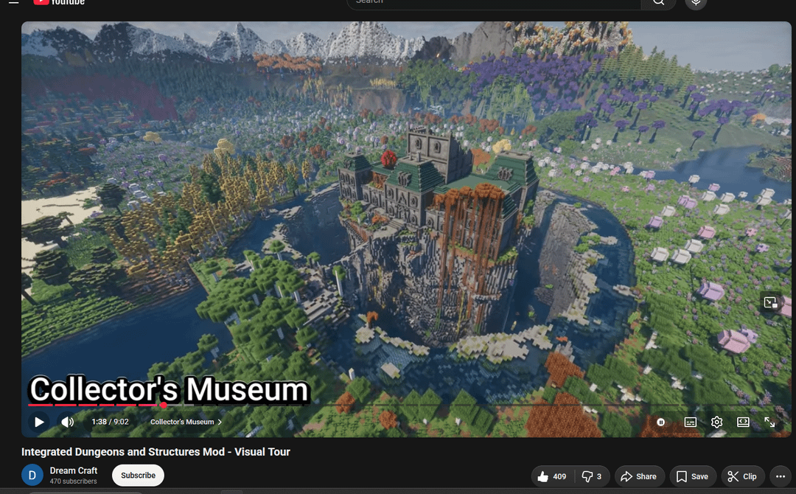This screenshot has width=796, height=494.
Task: Like the video with thumbs up
Action: 552,476
